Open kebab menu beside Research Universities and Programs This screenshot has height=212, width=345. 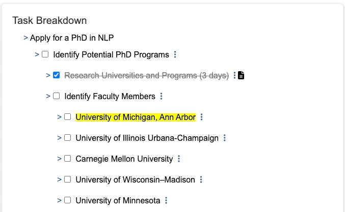click(235, 75)
